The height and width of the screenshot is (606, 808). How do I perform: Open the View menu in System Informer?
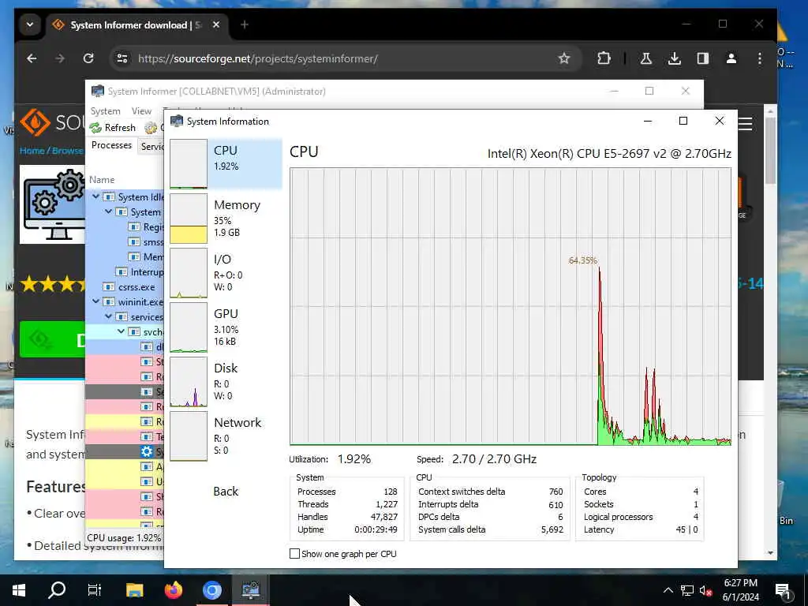click(141, 110)
